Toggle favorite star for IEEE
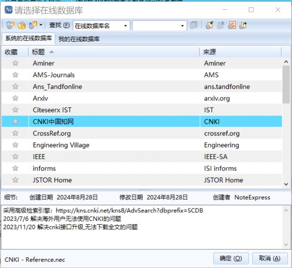 coord(15,156)
